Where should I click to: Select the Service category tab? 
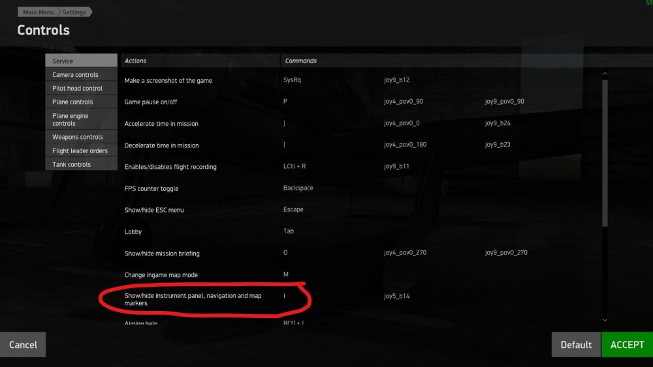click(x=81, y=61)
